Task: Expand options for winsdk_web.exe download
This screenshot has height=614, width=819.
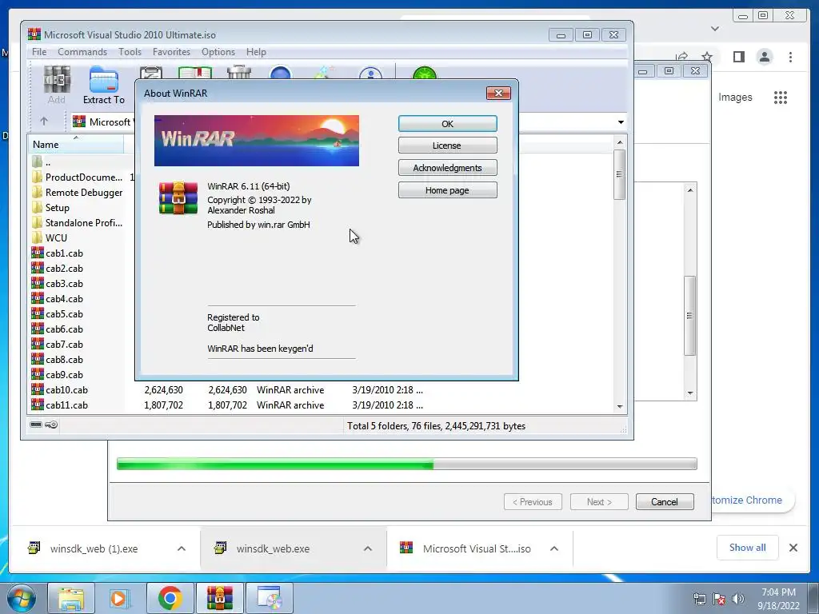Action: pos(368,548)
